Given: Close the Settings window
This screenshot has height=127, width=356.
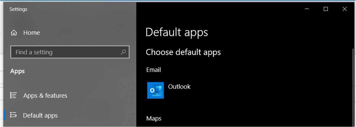Looking at the screenshot, I should (344, 9).
